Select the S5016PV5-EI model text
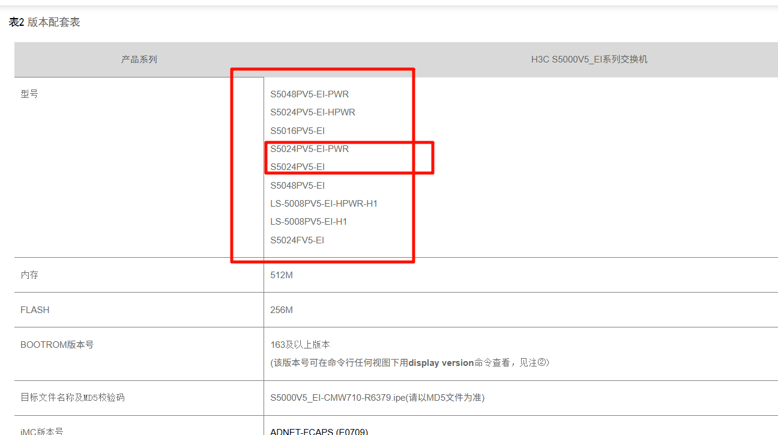Image resolution: width=778 pixels, height=435 pixels. (x=297, y=131)
